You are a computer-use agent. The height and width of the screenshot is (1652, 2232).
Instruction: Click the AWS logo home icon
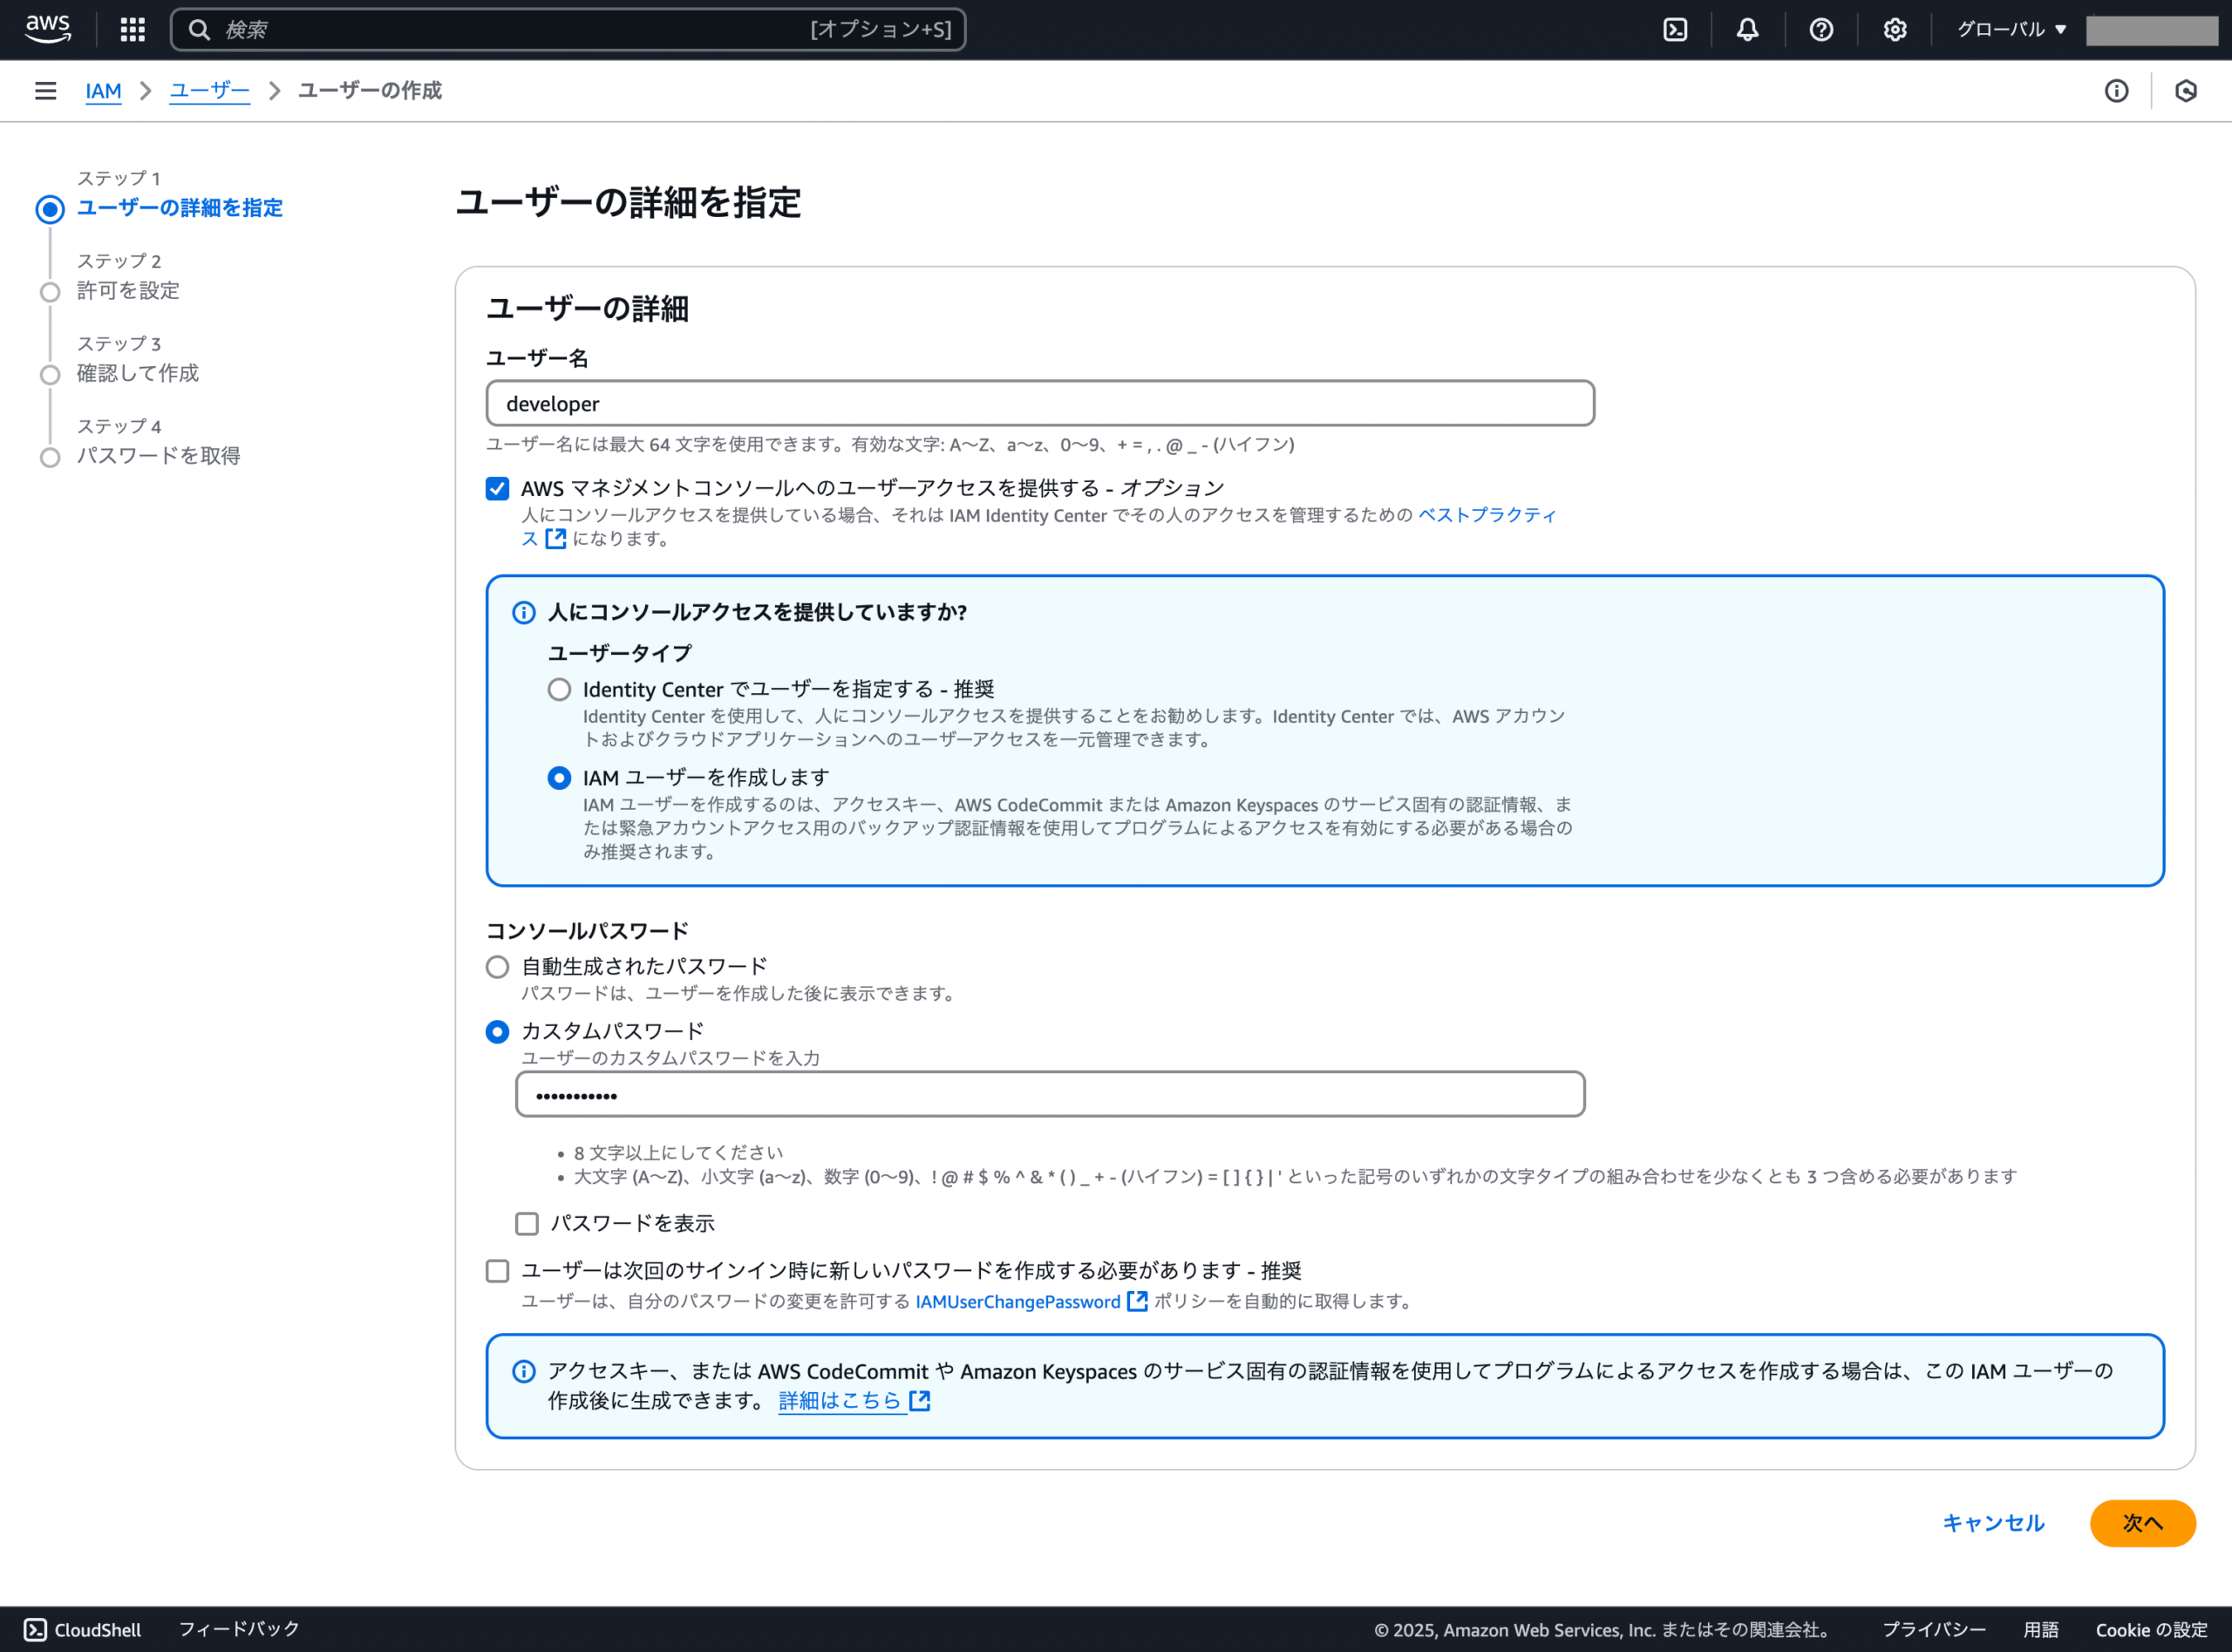48,29
